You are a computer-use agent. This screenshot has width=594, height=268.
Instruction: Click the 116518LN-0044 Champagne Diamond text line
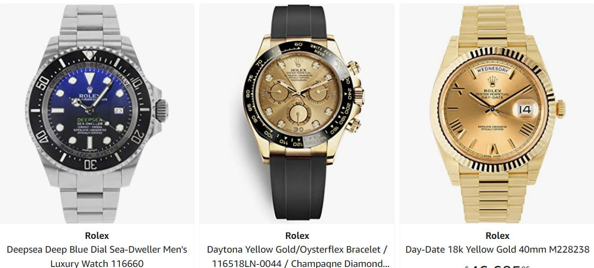(300, 263)
